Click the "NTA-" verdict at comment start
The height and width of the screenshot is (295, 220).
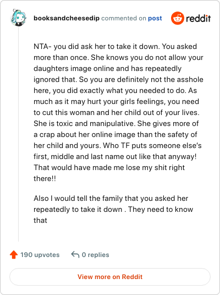tap(42, 46)
